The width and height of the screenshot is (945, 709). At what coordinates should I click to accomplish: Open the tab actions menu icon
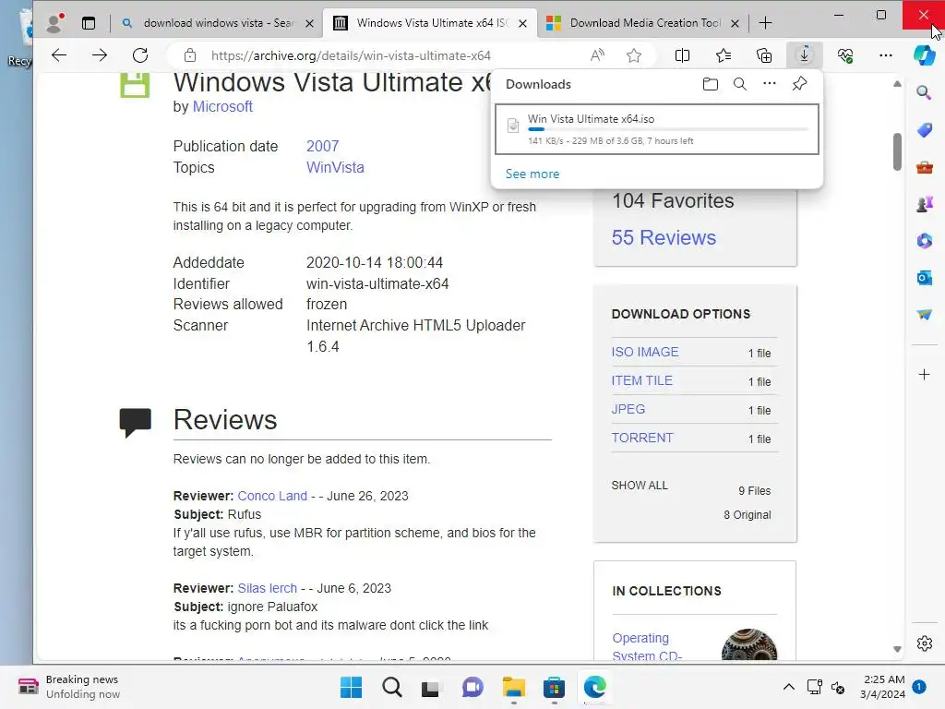89,23
